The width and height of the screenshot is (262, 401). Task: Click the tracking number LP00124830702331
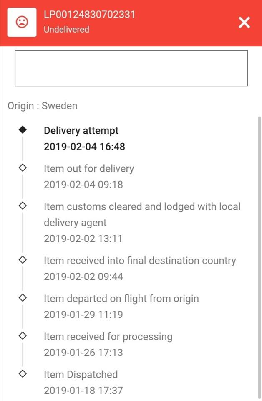pos(89,15)
